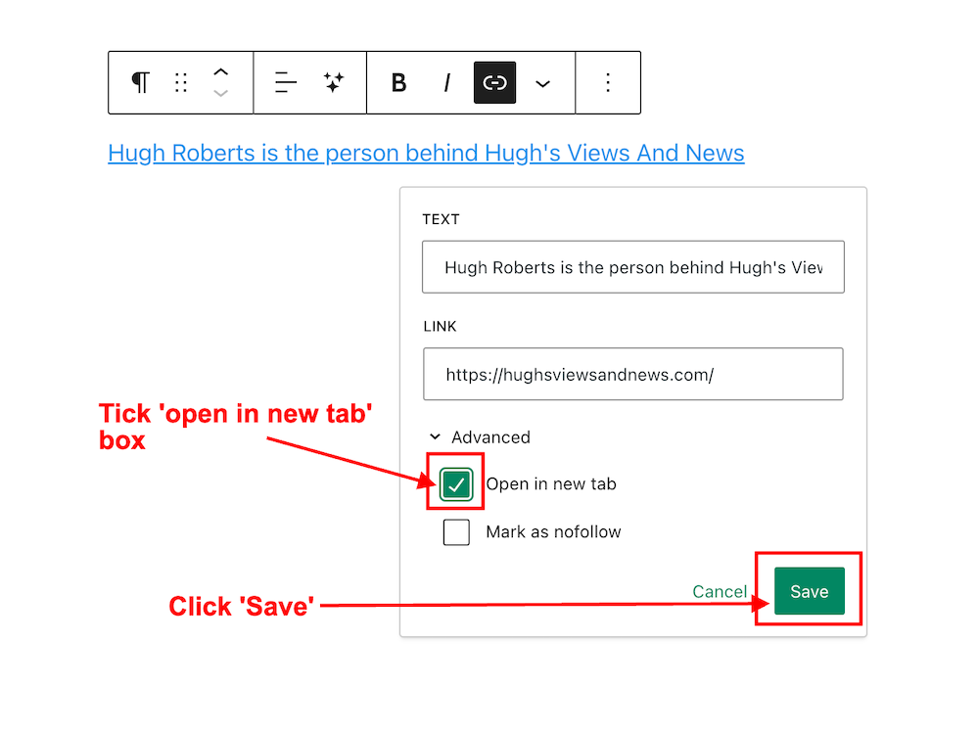This screenshot has height=732, width=978.
Task: Click the paragraph block type icon
Action: pyautogui.click(x=141, y=83)
